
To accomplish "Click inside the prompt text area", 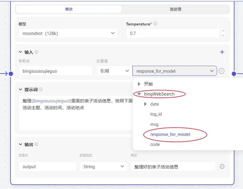I will (76, 113).
